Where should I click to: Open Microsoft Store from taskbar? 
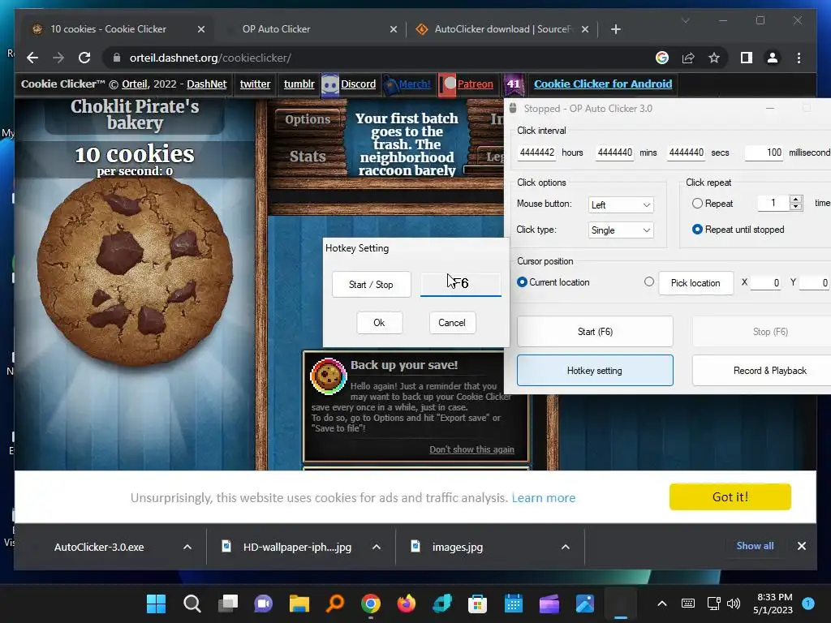[477, 604]
